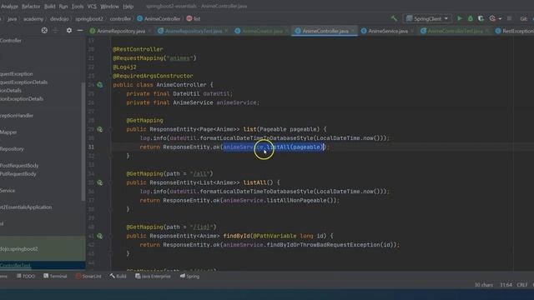534x300 pixels.
Task: Click gutter icon beside list method
Action: (x=100, y=129)
